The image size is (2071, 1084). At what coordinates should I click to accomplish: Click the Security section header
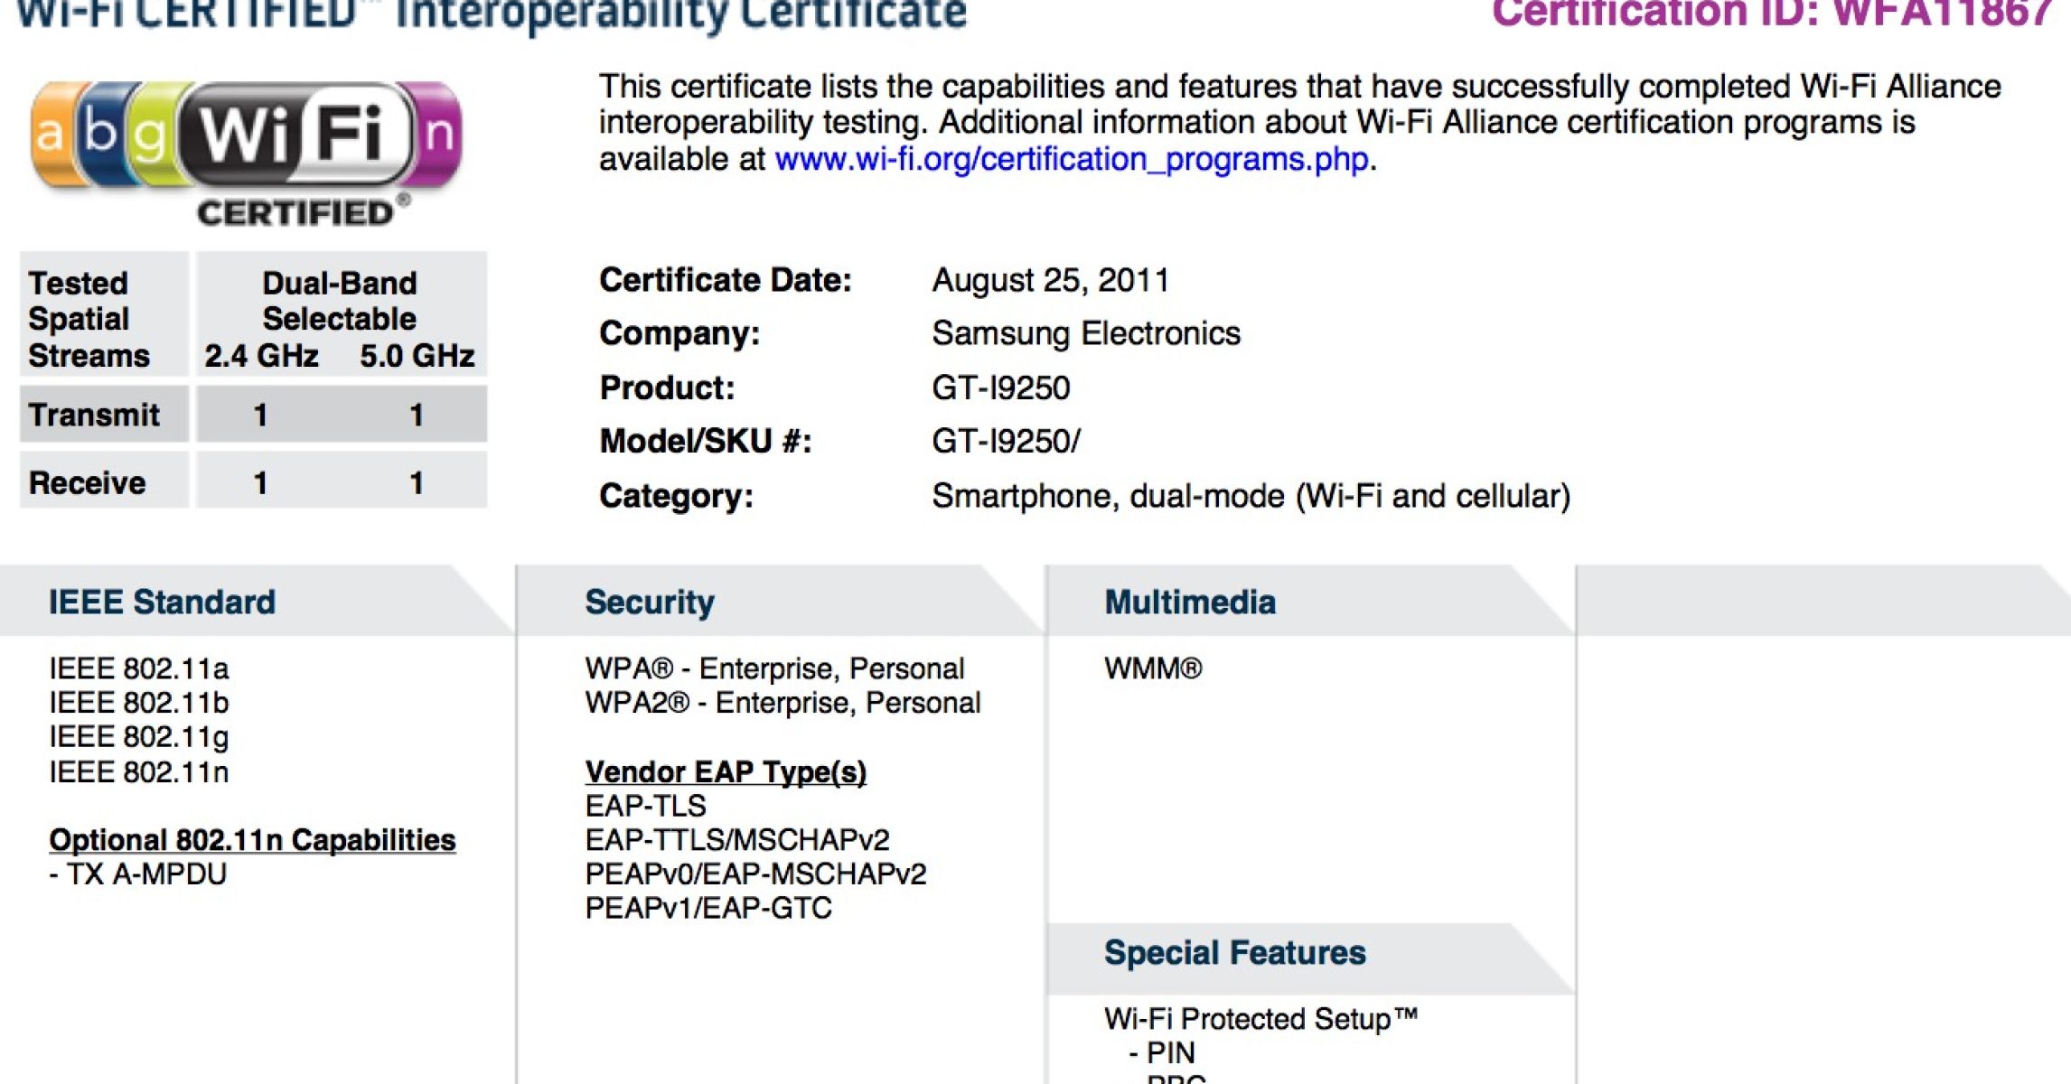(x=650, y=603)
